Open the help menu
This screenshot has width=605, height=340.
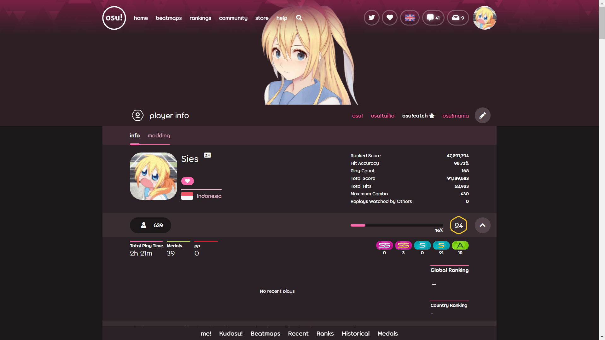coord(282,18)
